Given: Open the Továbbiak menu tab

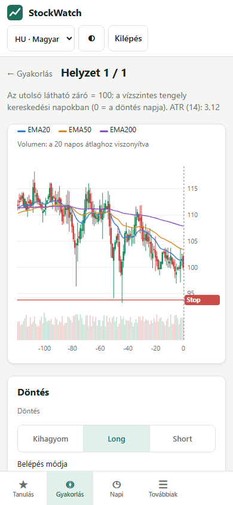Looking at the screenshot, I should coord(163,488).
